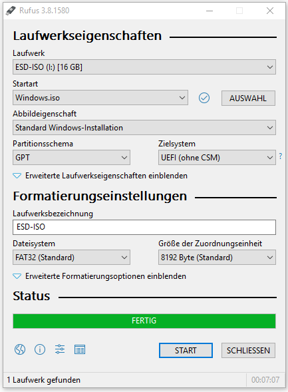Image resolution: width=288 pixels, height=392 pixels.
Task: Click the '1 Laufwerk gefunden' status text
Action: tap(44, 380)
